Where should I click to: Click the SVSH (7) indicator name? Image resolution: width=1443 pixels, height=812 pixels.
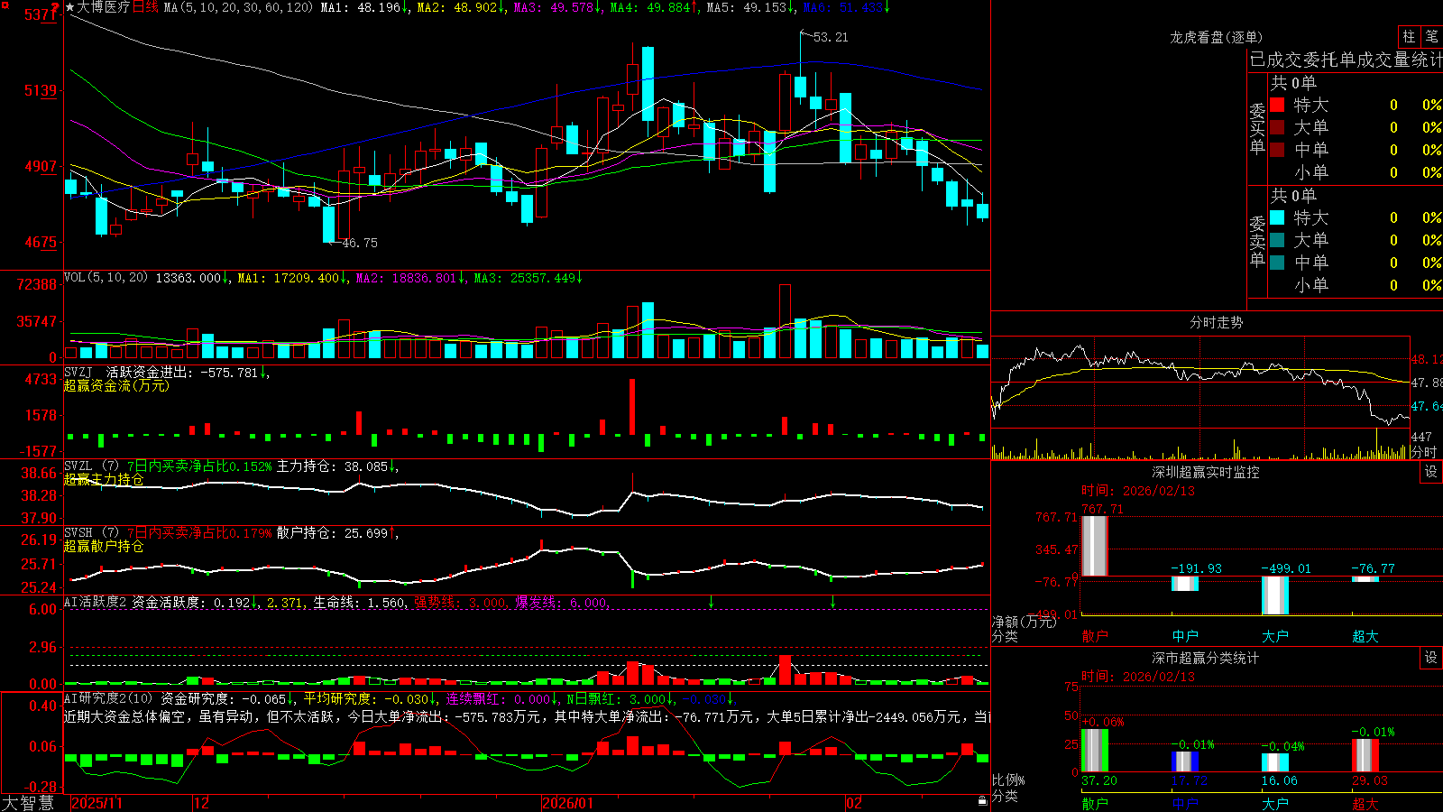[x=91, y=533]
